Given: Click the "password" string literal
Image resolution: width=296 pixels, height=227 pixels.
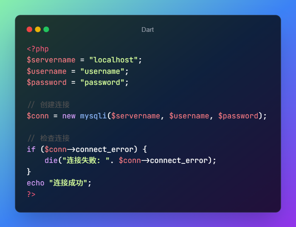Looking at the screenshot, I should pyautogui.click(x=102, y=82).
